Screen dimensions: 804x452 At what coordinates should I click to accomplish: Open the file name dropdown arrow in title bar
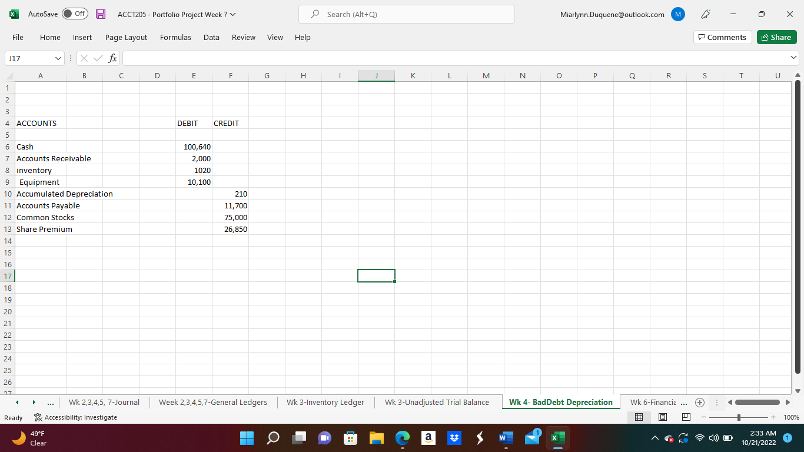coord(232,15)
